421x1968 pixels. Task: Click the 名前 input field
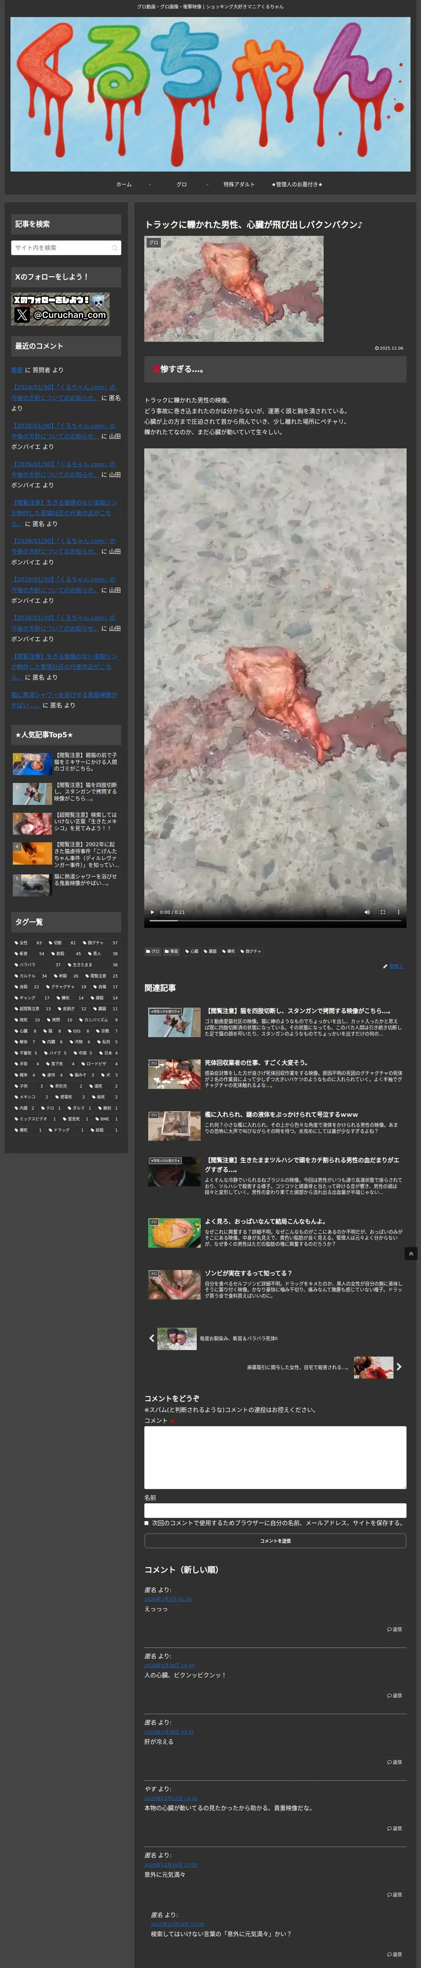[x=275, y=1510]
